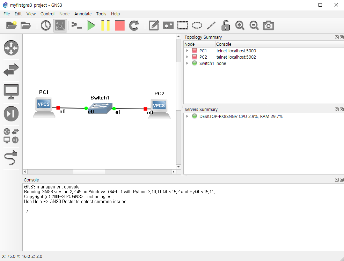Open the View menu
344x261 pixels.
(31, 14)
